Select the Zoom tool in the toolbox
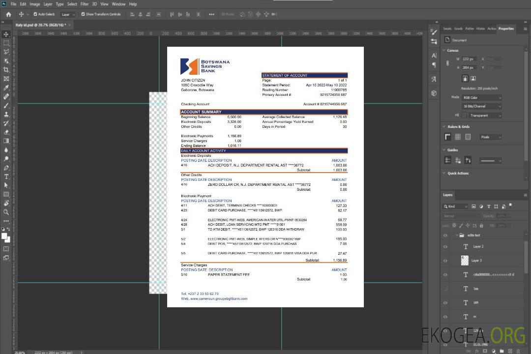Image resolution: width=531 pixels, height=354 pixels. (6, 212)
